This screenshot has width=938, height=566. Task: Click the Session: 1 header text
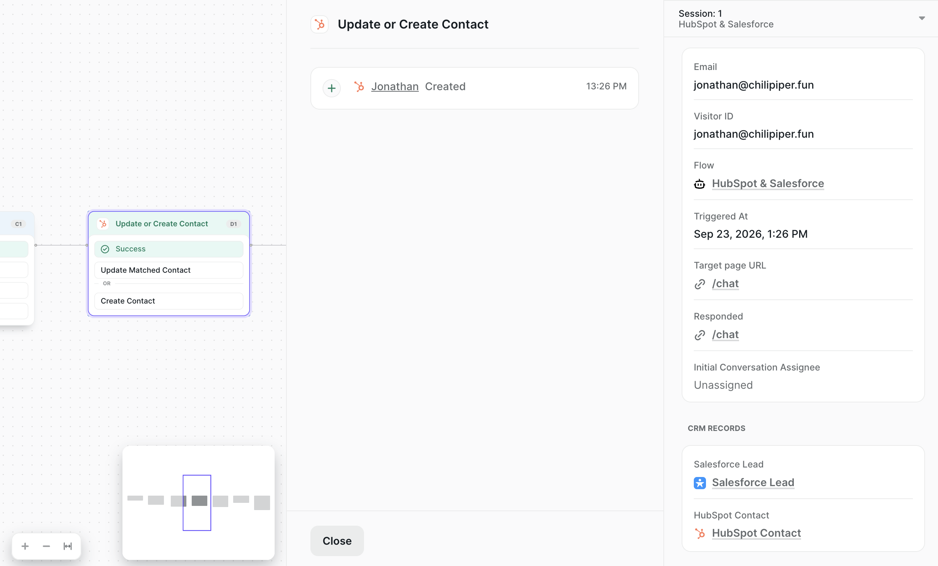pos(700,13)
